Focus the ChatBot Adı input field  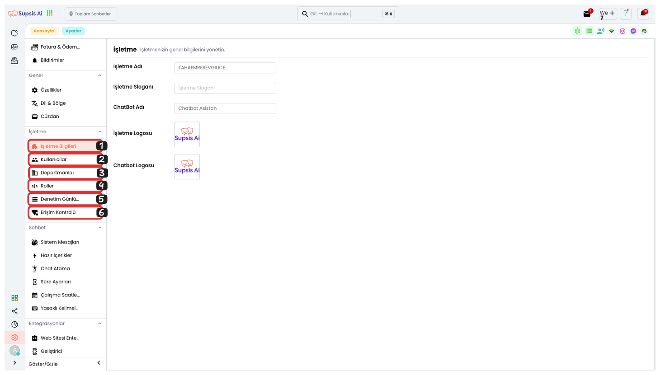[225, 108]
